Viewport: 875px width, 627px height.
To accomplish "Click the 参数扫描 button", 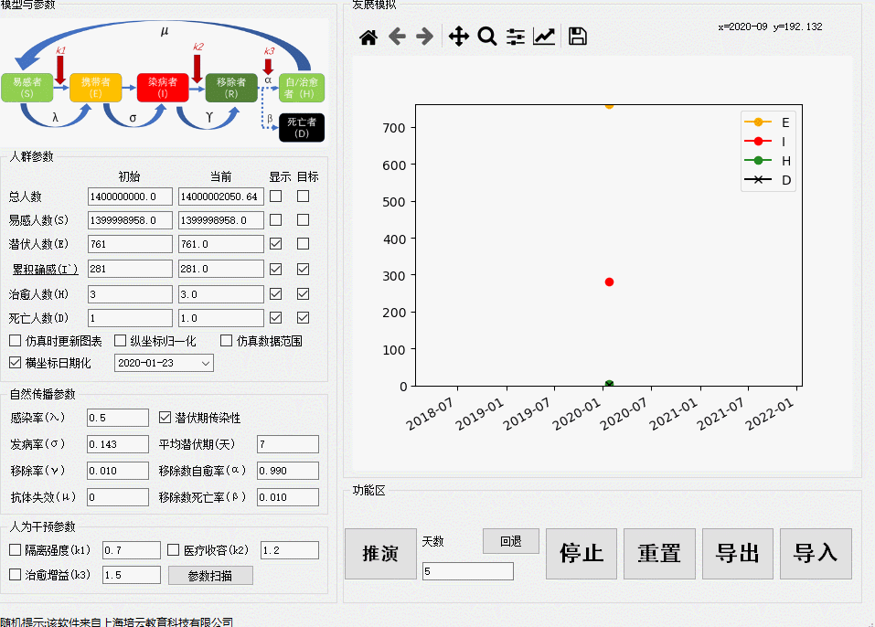I will pyautogui.click(x=210, y=576).
